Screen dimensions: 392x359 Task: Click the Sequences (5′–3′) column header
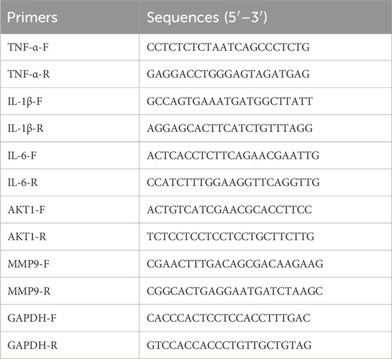207,18
